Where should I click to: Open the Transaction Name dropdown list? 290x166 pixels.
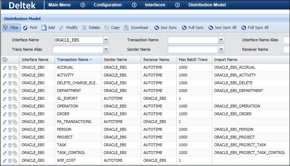tap(221, 40)
